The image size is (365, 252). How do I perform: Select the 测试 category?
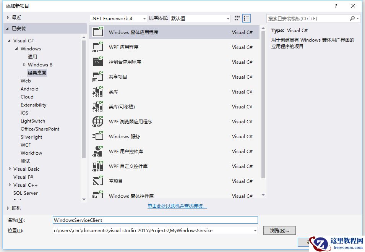pyautogui.click(x=25, y=161)
